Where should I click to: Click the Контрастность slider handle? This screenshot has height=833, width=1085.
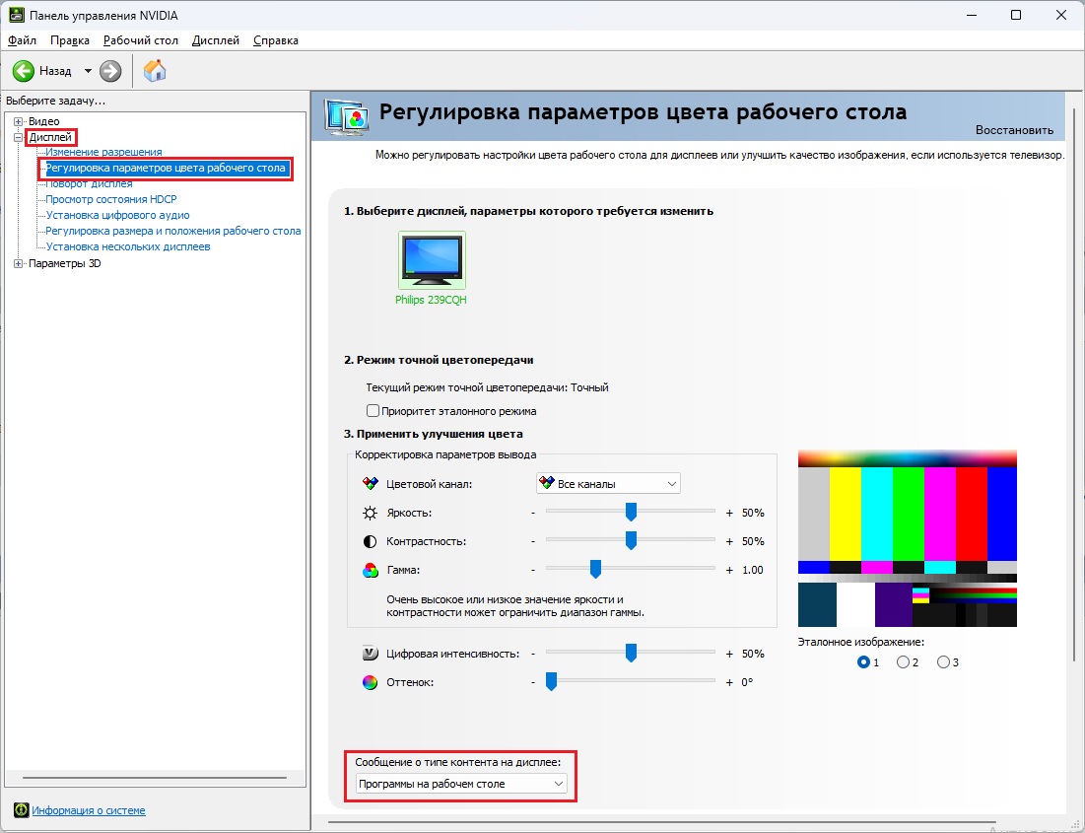click(x=631, y=540)
